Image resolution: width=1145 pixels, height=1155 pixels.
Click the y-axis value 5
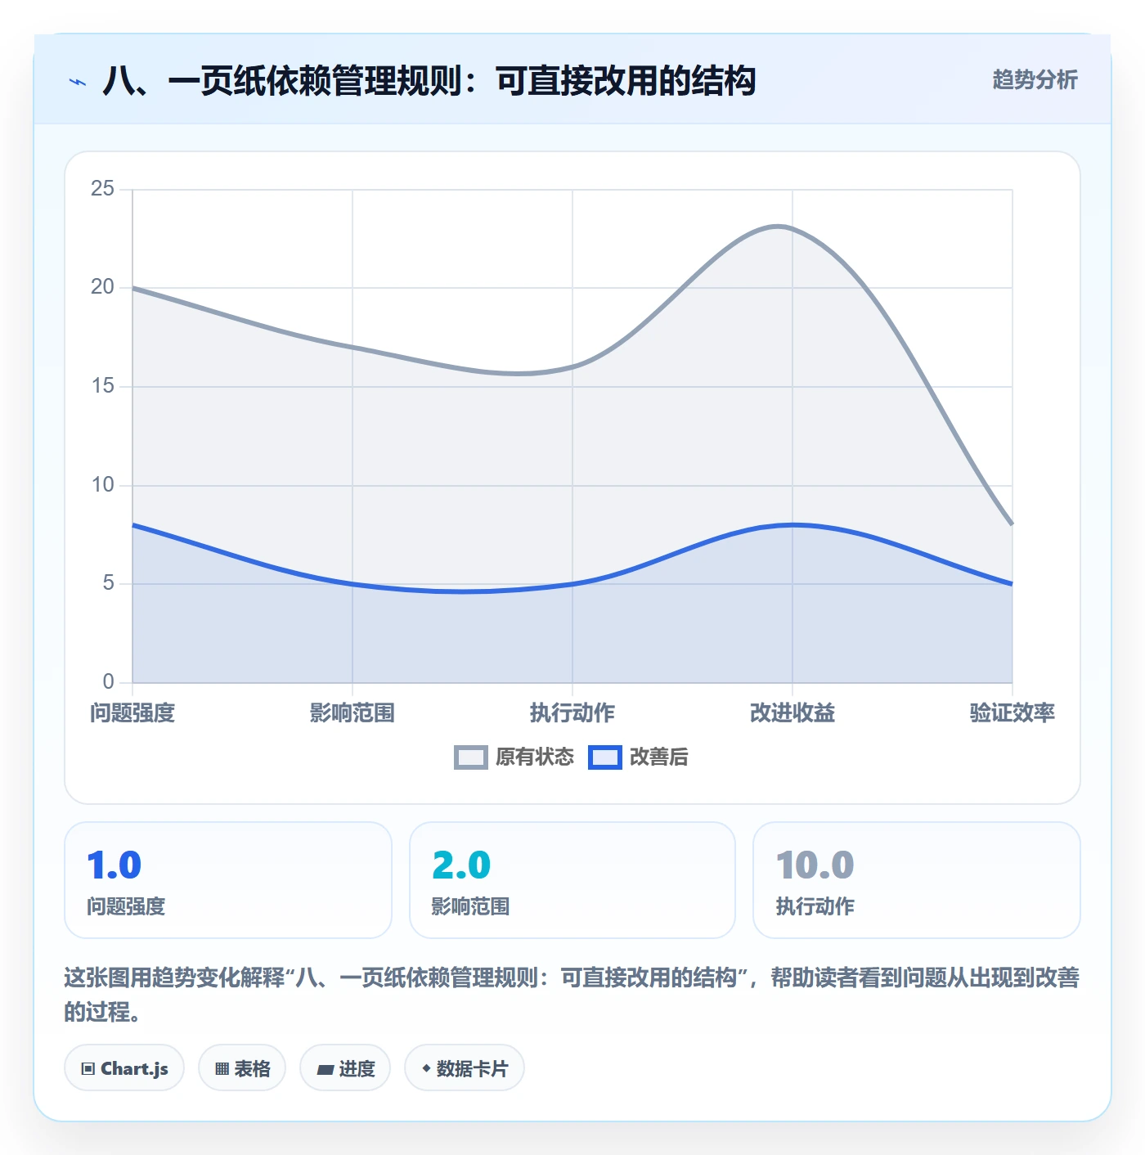(109, 583)
